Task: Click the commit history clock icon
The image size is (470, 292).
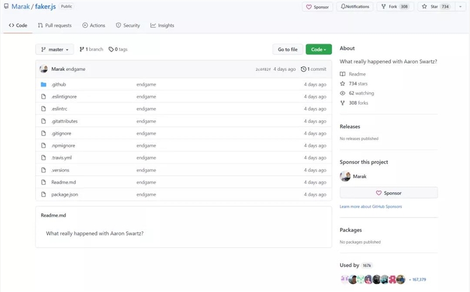Action: (x=303, y=69)
